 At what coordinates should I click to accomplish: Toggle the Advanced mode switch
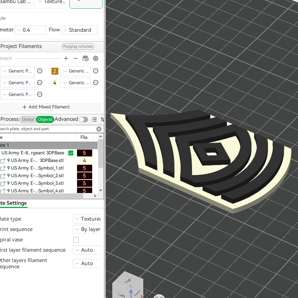click(84, 119)
